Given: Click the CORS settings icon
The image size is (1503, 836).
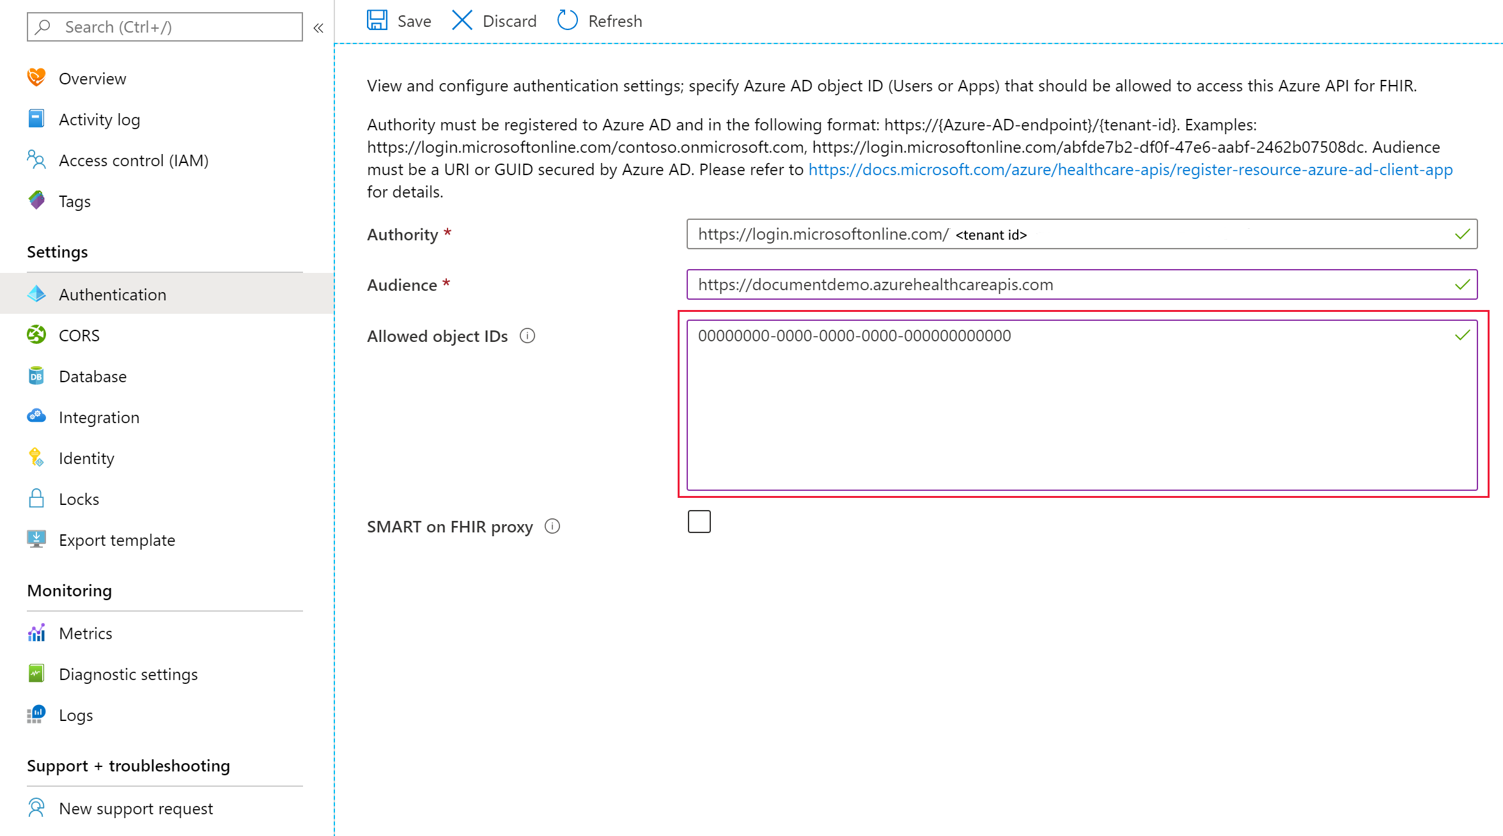Looking at the screenshot, I should pyautogui.click(x=35, y=334).
